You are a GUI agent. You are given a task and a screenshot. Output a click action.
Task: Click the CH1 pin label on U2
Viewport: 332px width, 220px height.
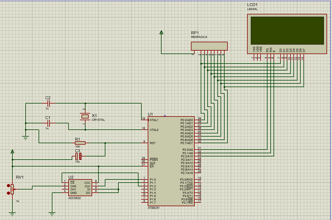[x=73, y=190]
